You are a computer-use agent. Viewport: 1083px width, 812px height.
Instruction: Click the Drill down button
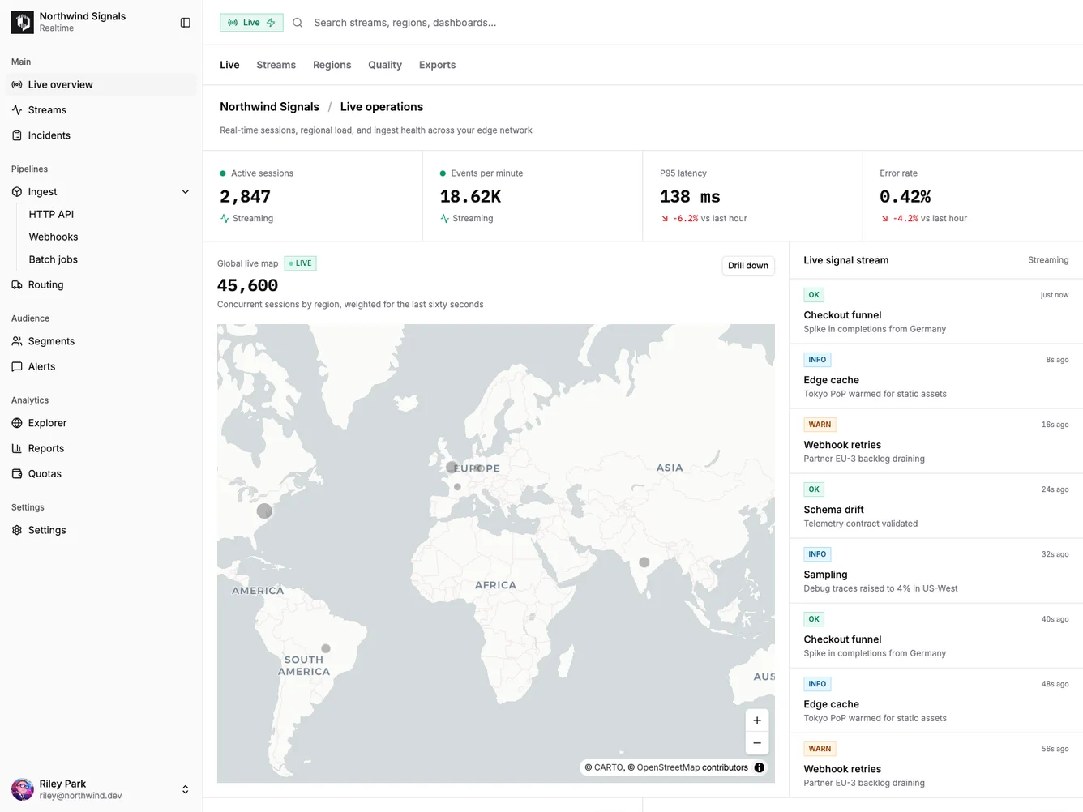pos(747,265)
